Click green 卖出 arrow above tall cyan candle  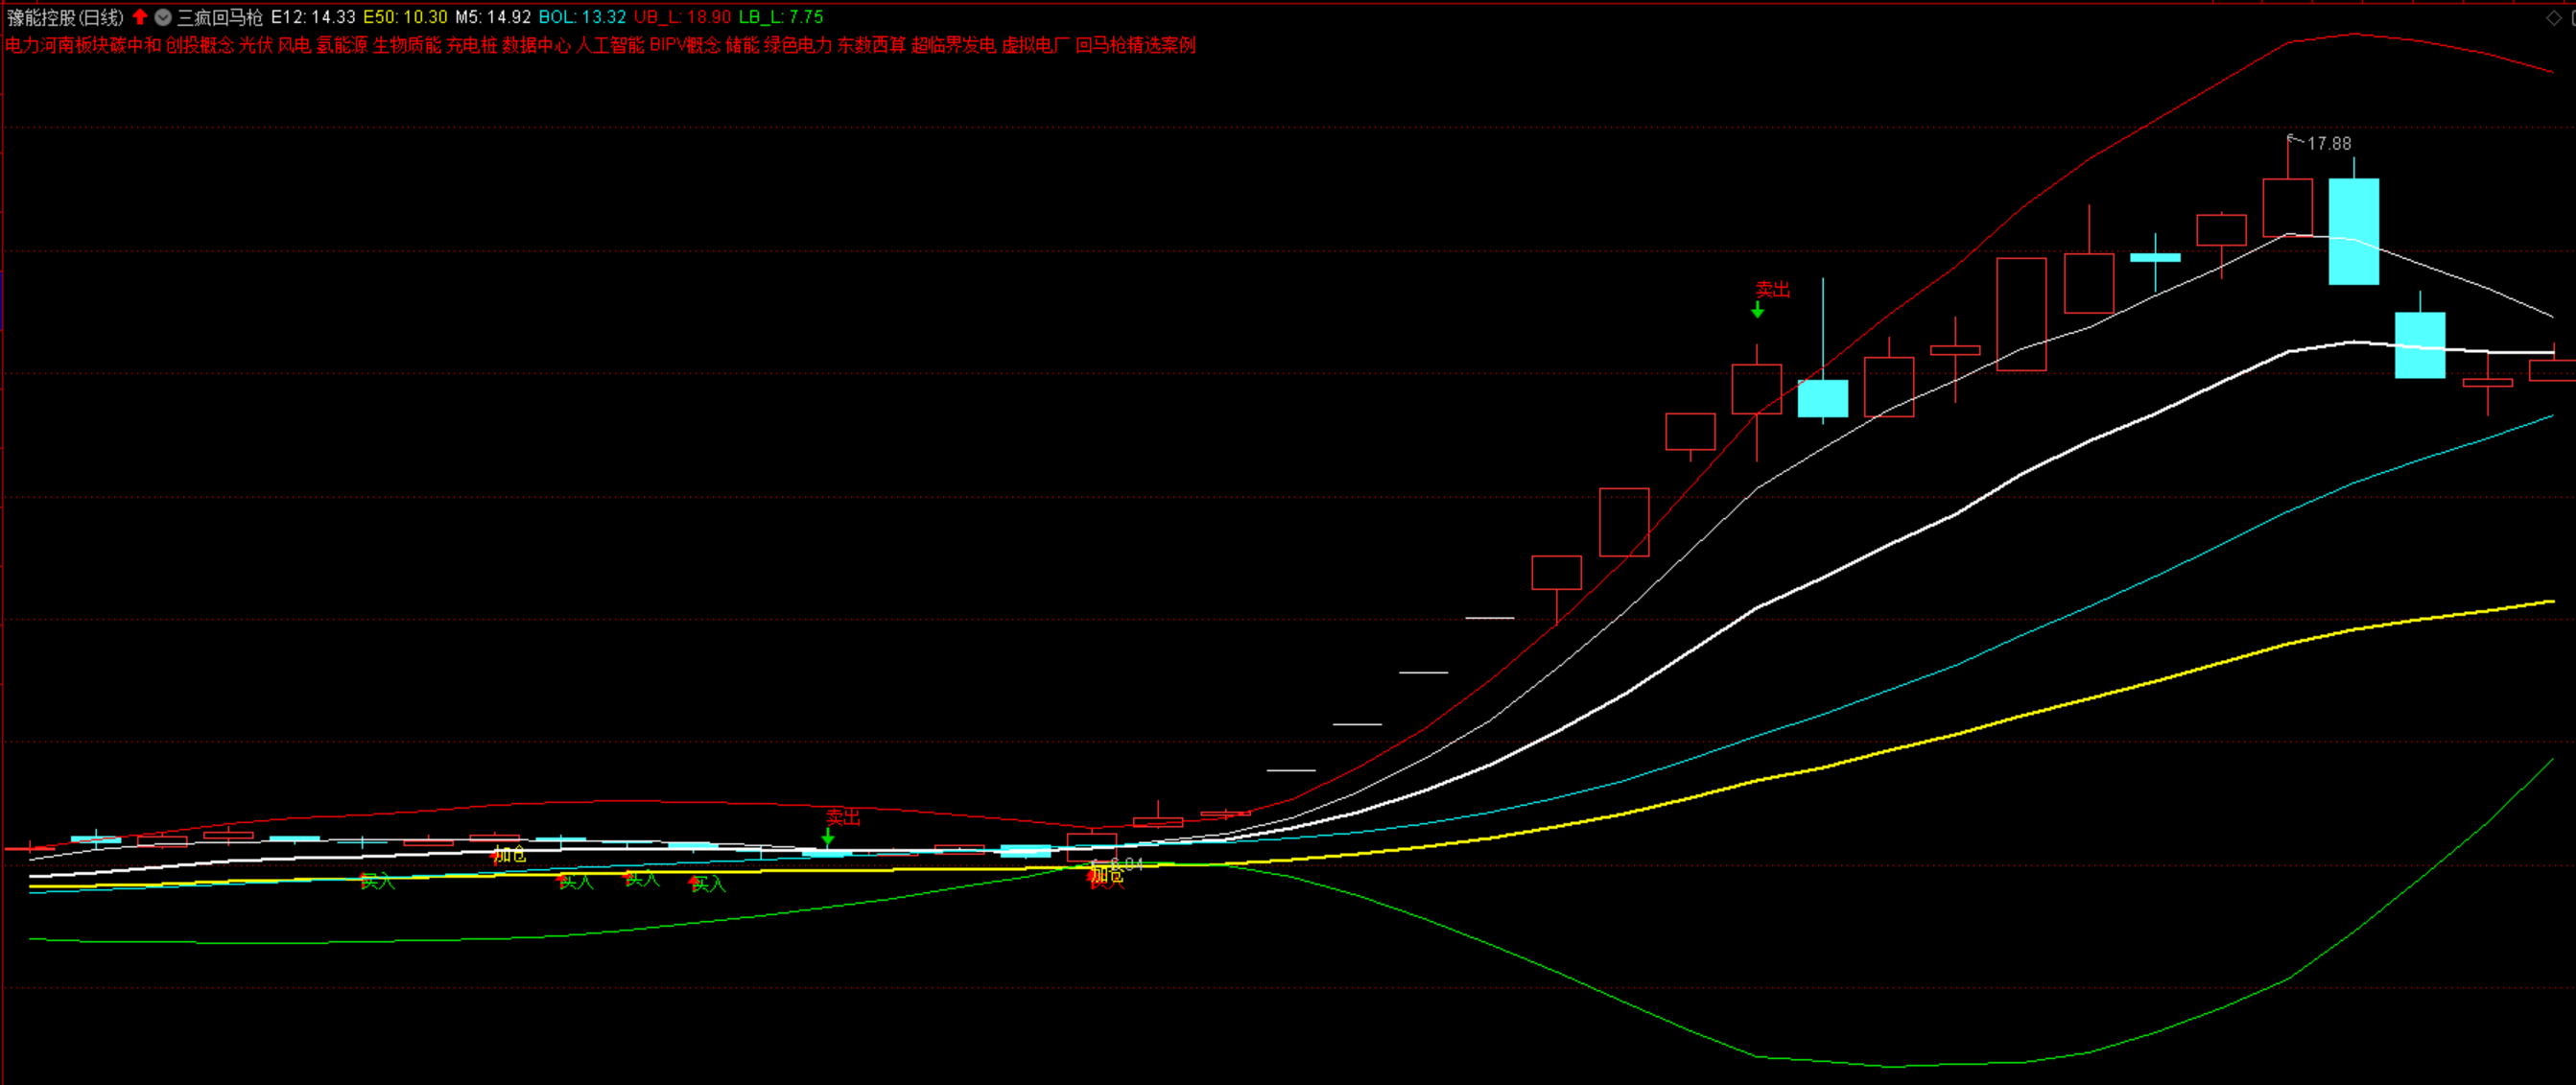(x=1757, y=310)
